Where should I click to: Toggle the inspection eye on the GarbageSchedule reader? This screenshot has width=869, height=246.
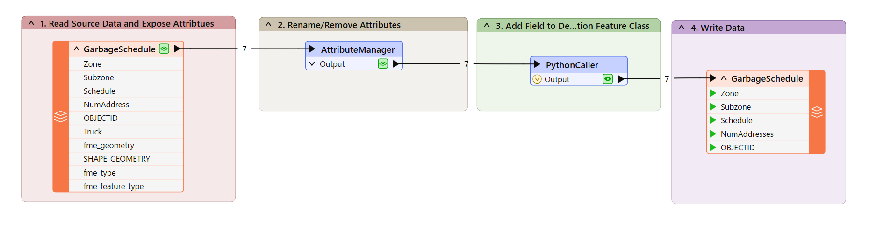[x=164, y=49]
